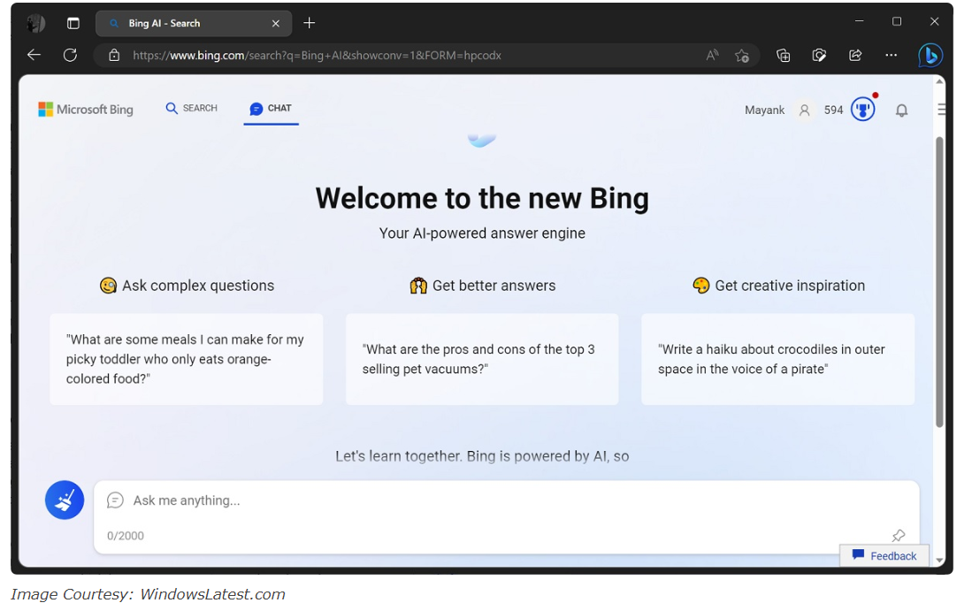Toggle vertical tabs panel icon
This screenshot has width=957, height=603.
pyautogui.click(x=73, y=23)
